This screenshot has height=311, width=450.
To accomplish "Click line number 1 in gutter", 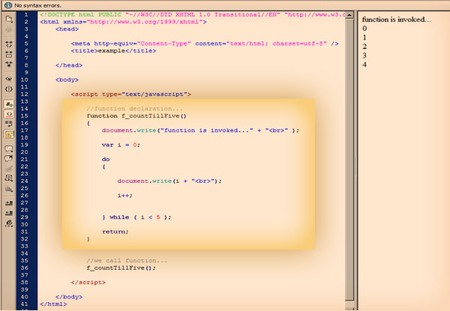I will click(x=26, y=15).
